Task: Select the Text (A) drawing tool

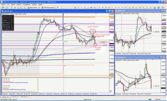Action: tap(81, 7)
